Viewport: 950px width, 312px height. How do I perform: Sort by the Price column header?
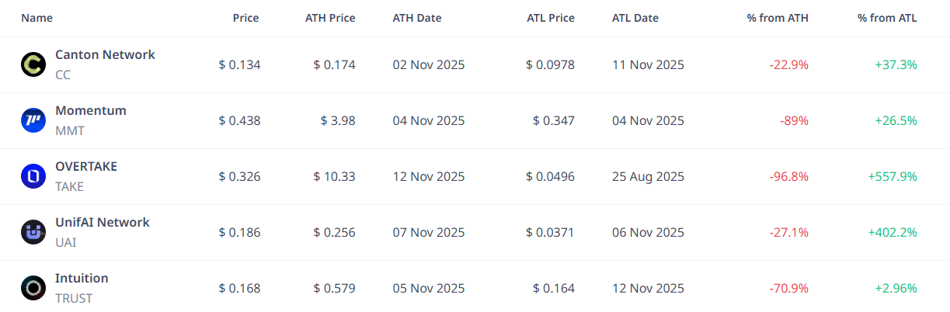(245, 18)
